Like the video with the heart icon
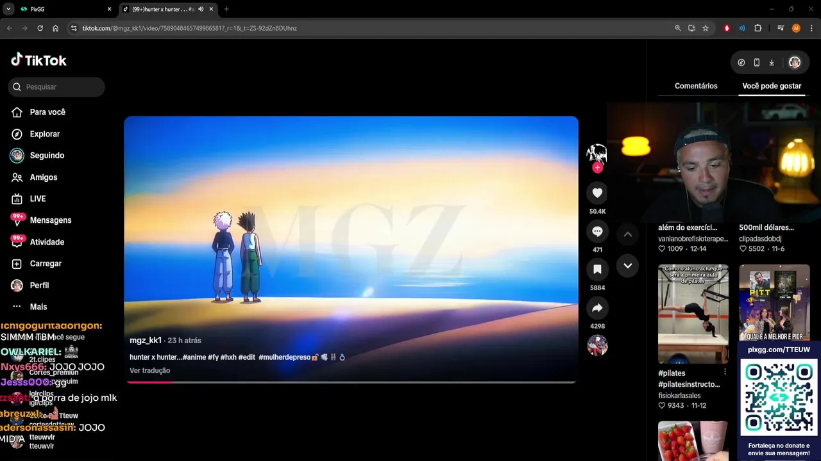The image size is (821, 461). (597, 193)
